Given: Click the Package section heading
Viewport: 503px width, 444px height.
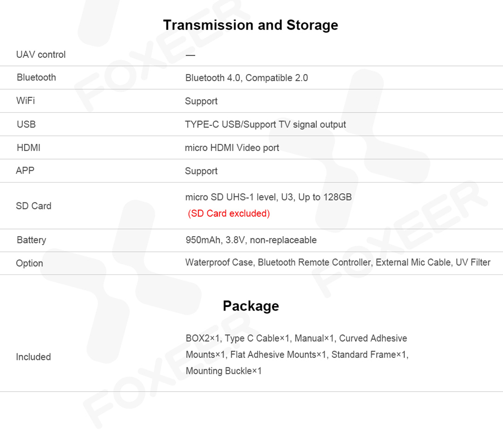Looking at the screenshot, I should 250,306.
